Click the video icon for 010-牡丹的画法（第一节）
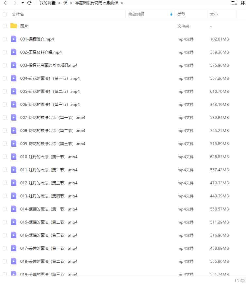The height and width of the screenshot is (284, 246). pyautogui.click(x=14, y=157)
